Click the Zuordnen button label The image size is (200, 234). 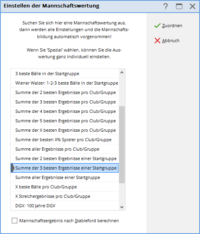tap(172, 26)
